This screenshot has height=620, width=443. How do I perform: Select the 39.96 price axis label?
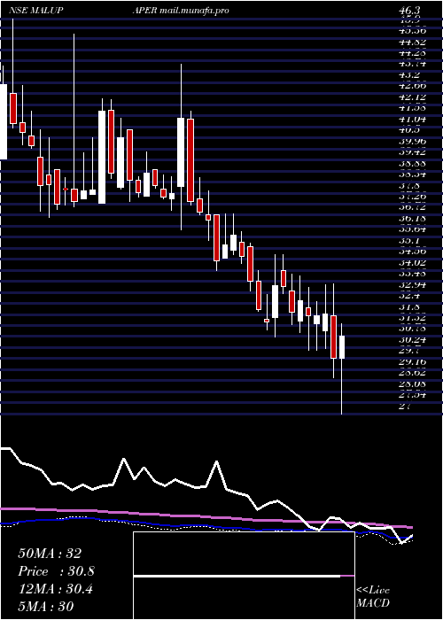[x=413, y=141]
